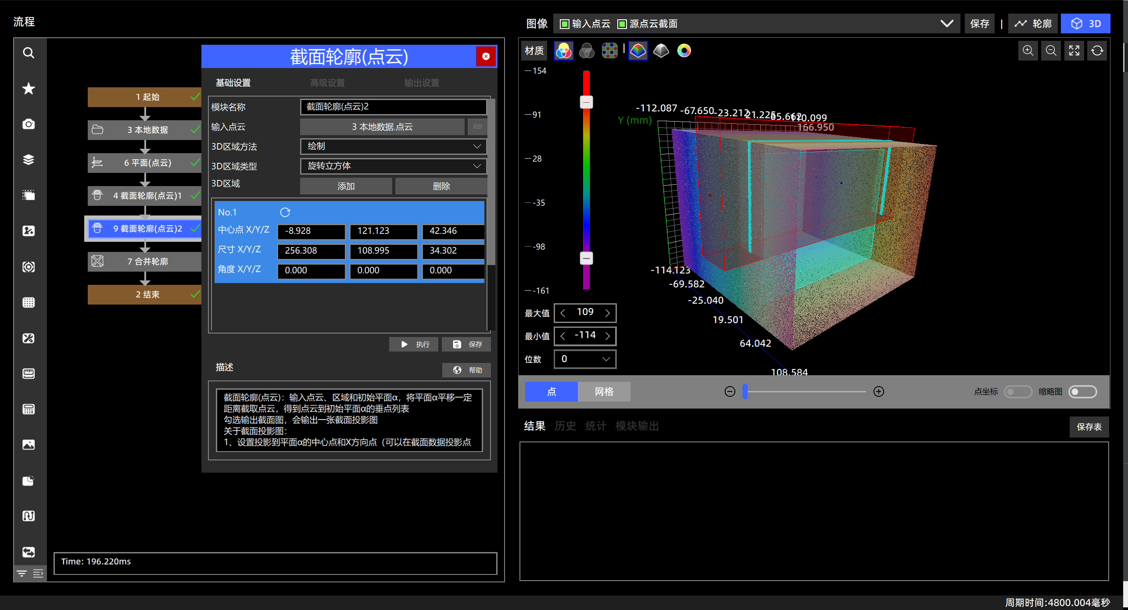This screenshot has width=1128, height=610.
Task: Switch to 统计 results tab
Action: click(595, 426)
